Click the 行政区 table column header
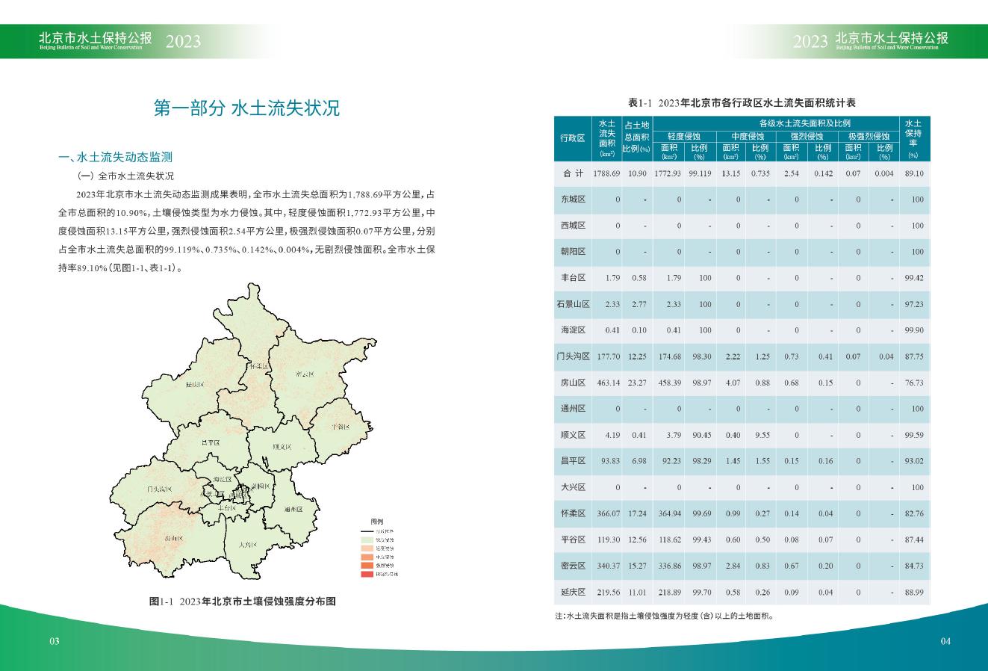 [x=572, y=138]
